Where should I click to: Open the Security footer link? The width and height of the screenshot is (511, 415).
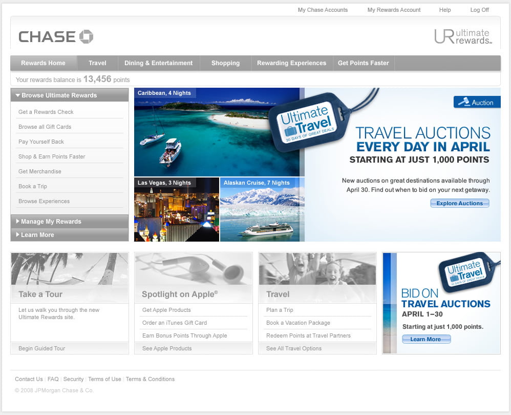73,379
